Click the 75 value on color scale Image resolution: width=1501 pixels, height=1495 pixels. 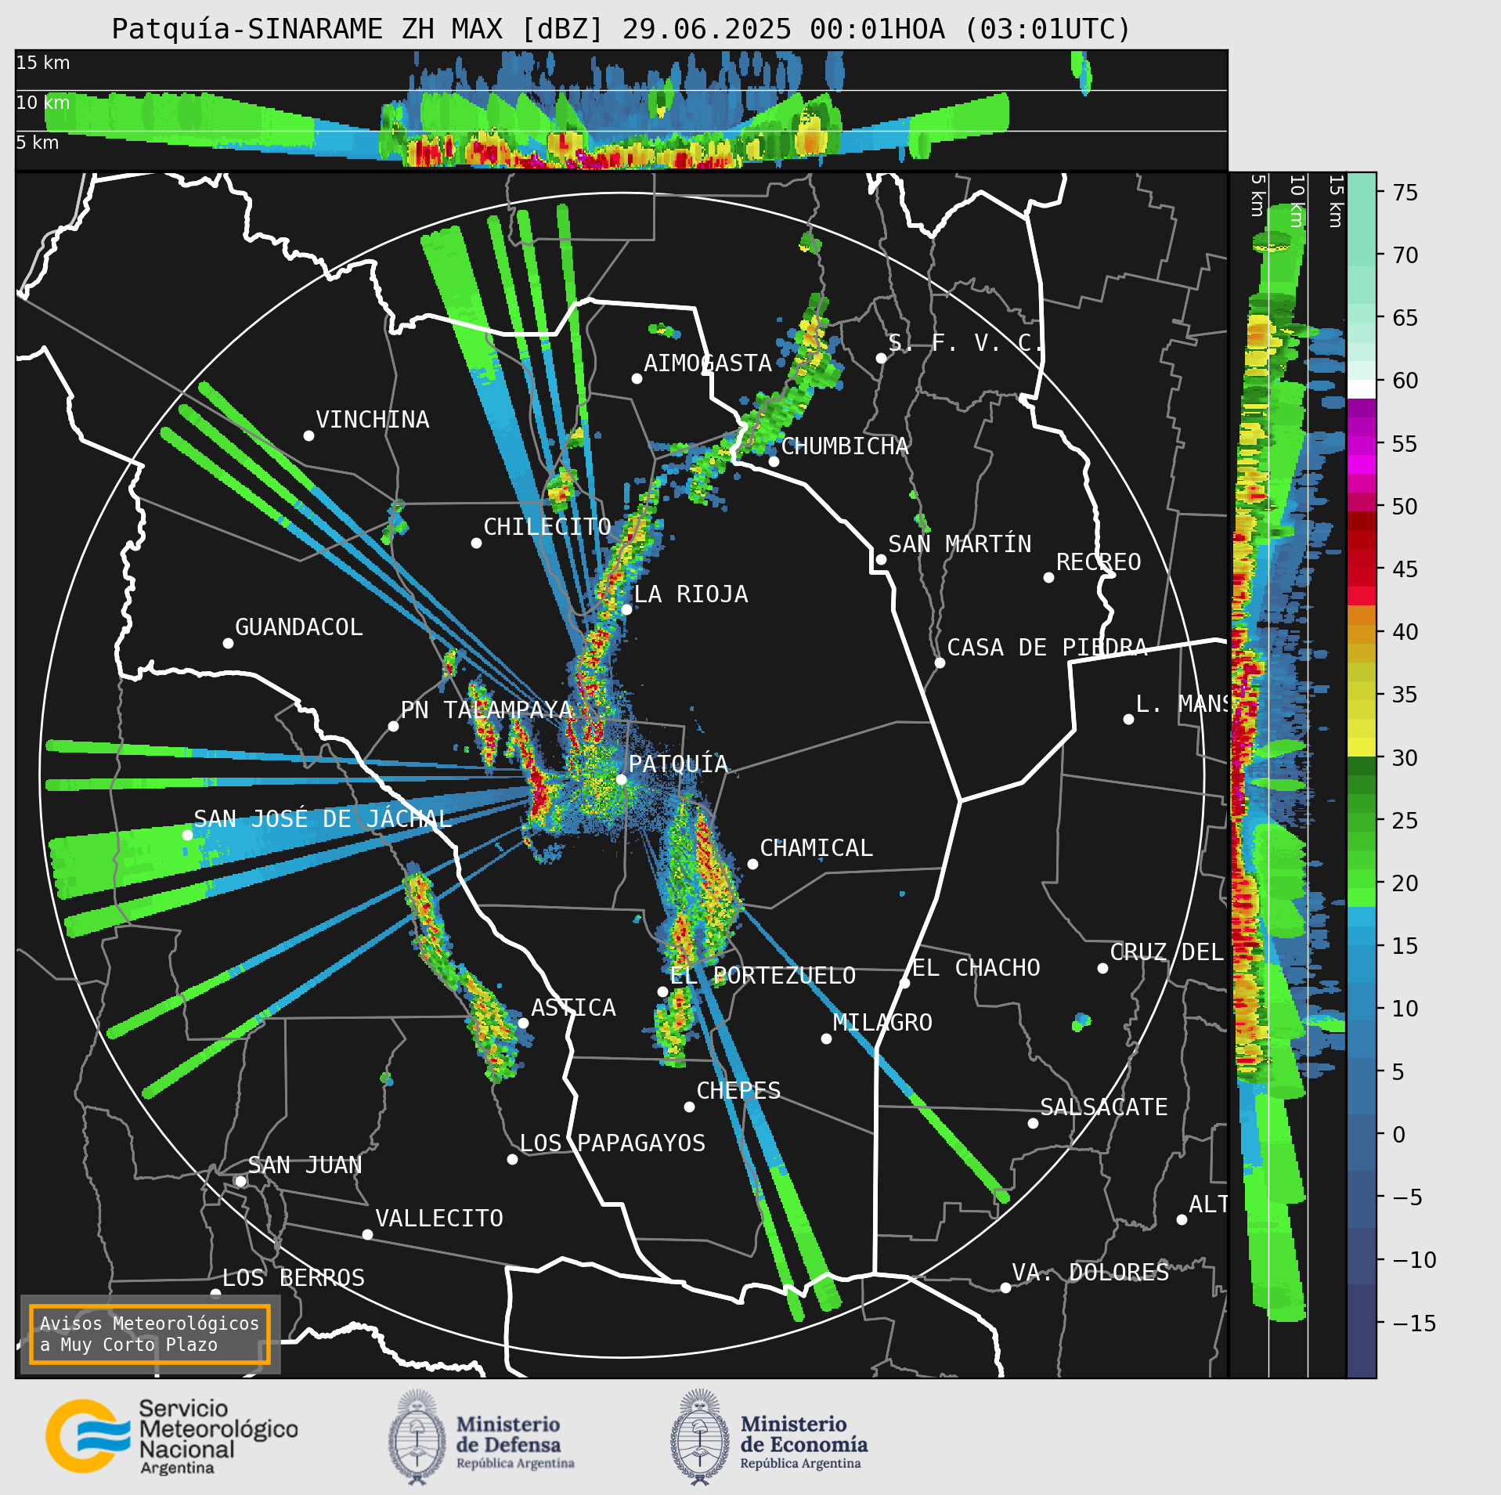click(x=1405, y=193)
